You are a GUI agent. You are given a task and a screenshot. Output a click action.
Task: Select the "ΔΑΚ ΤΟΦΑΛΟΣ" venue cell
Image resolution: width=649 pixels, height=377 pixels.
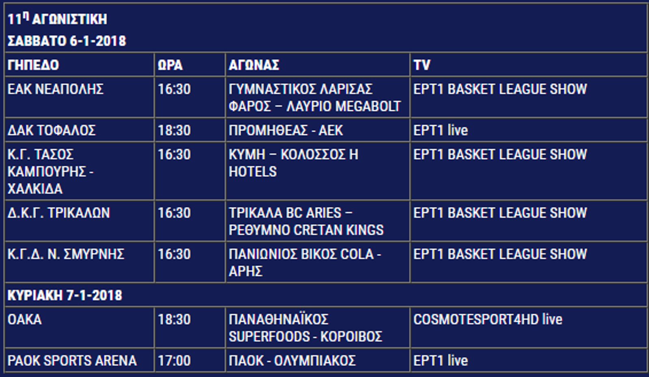pyautogui.click(x=52, y=130)
